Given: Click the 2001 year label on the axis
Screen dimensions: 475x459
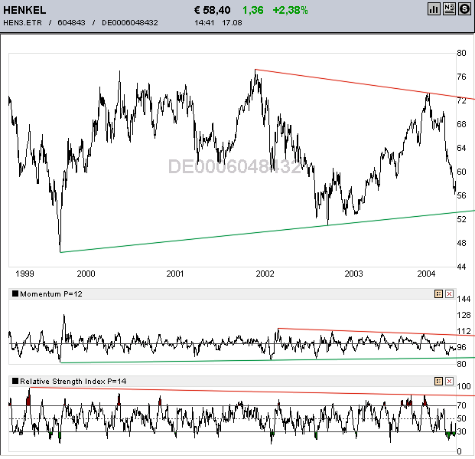Looking at the screenshot, I should (x=175, y=274).
